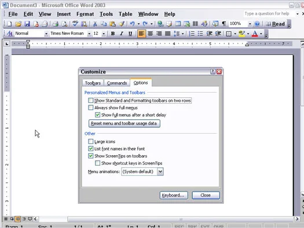Justify the text
The image size is (304, 228).
168,34
